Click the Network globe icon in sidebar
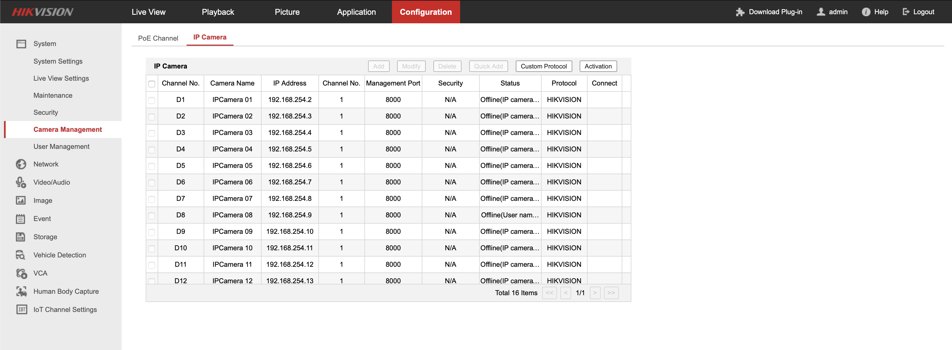Screen dimensions: 952x350 point(21,164)
